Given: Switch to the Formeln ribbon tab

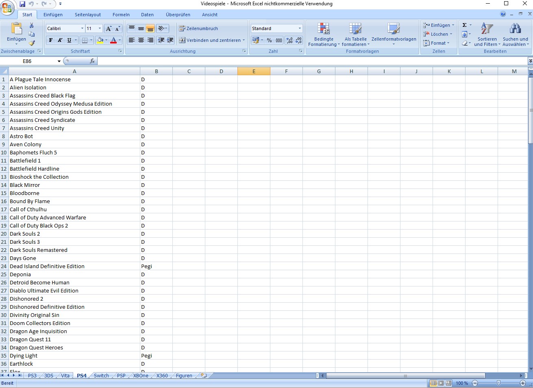Looking at the screenshot, I should pos(121,15).
